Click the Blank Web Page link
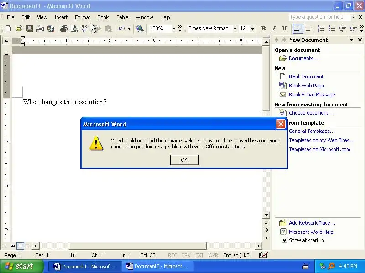 point(306,86)
